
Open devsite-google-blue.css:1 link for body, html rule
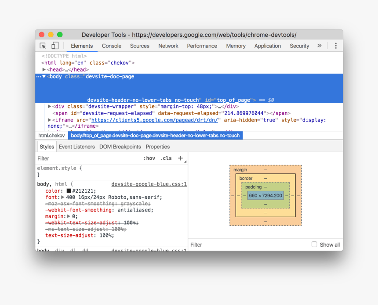(149, 184)
